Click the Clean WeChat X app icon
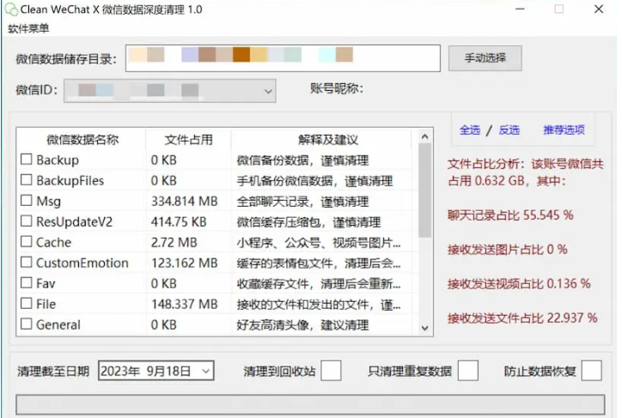The image size is (622, 418). pyautogui.click(x=10, y=9)
